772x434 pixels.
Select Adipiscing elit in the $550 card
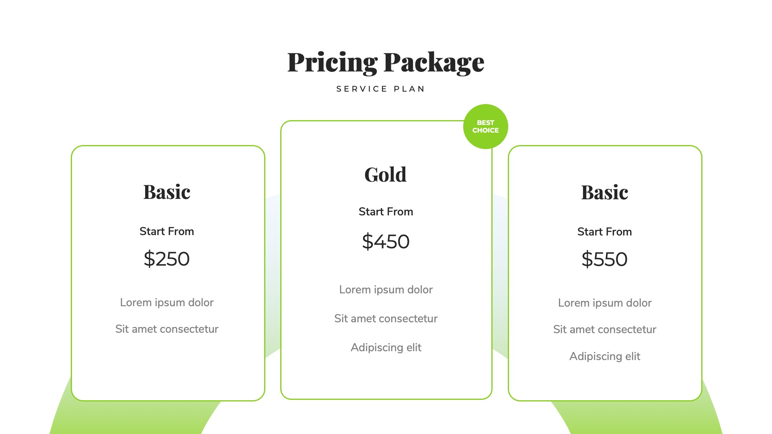click(604, 356)
